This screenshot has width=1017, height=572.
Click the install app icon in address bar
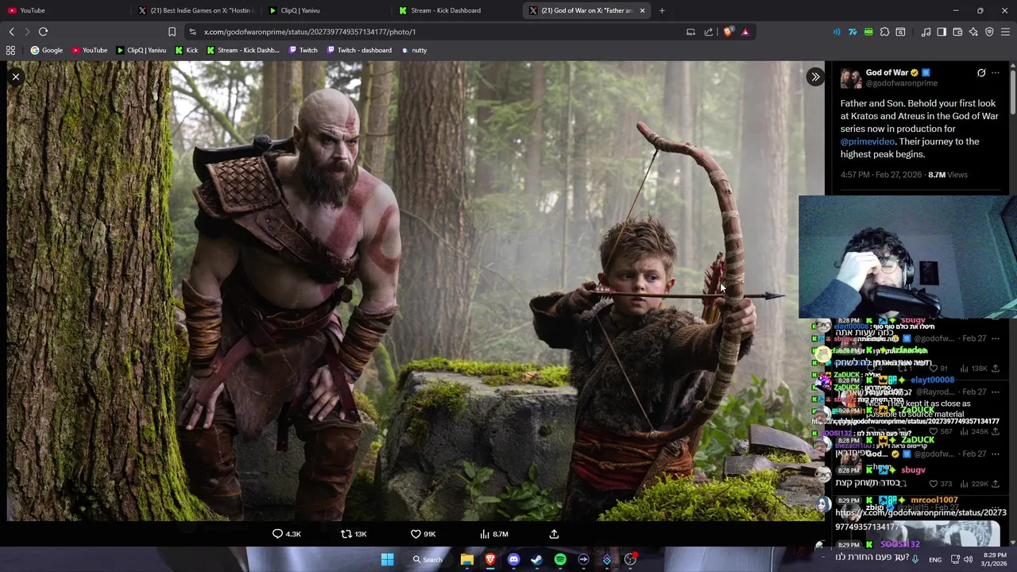pyautogui.click(x=690, y=32)
